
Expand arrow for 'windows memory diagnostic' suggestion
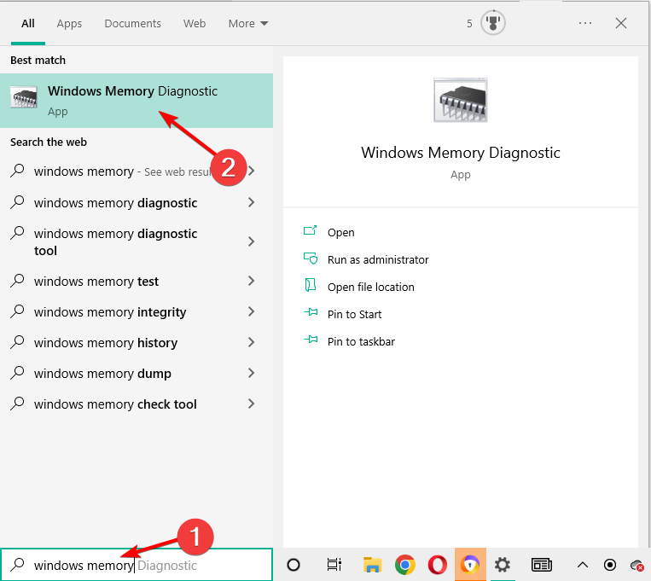click(x=251, y=202)
